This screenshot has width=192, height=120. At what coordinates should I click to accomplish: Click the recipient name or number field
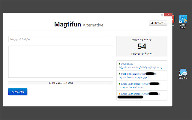click(61, 39)
